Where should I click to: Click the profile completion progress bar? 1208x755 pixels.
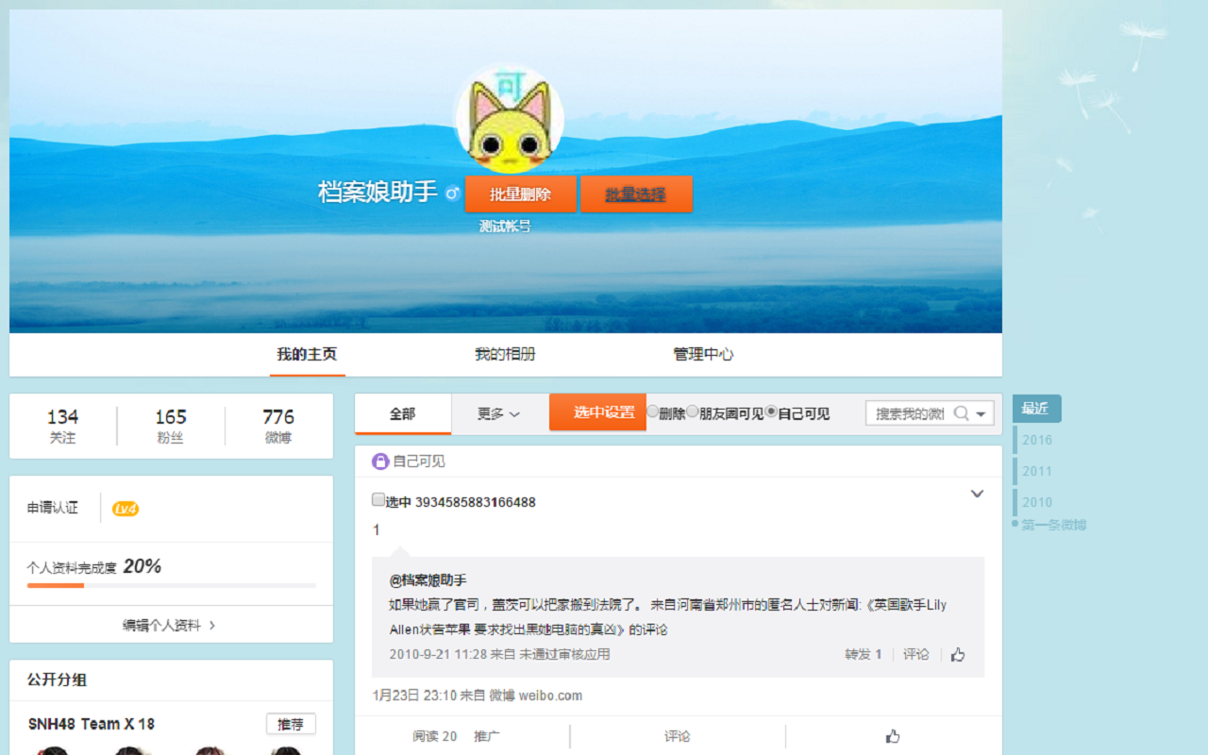(171, 585)
